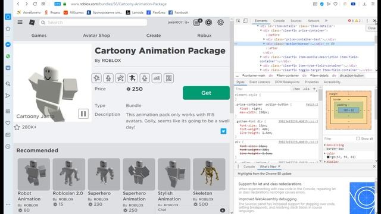Toggle the Show all computed styles checkbox
The height and width of the screenshot is (214, 381).
point(358,139)
